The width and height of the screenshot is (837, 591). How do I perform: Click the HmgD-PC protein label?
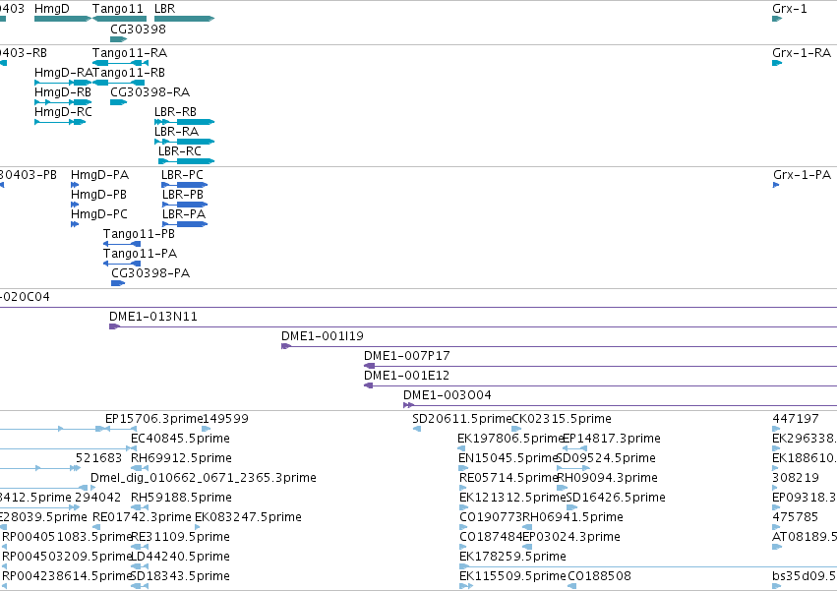point(99,214)
